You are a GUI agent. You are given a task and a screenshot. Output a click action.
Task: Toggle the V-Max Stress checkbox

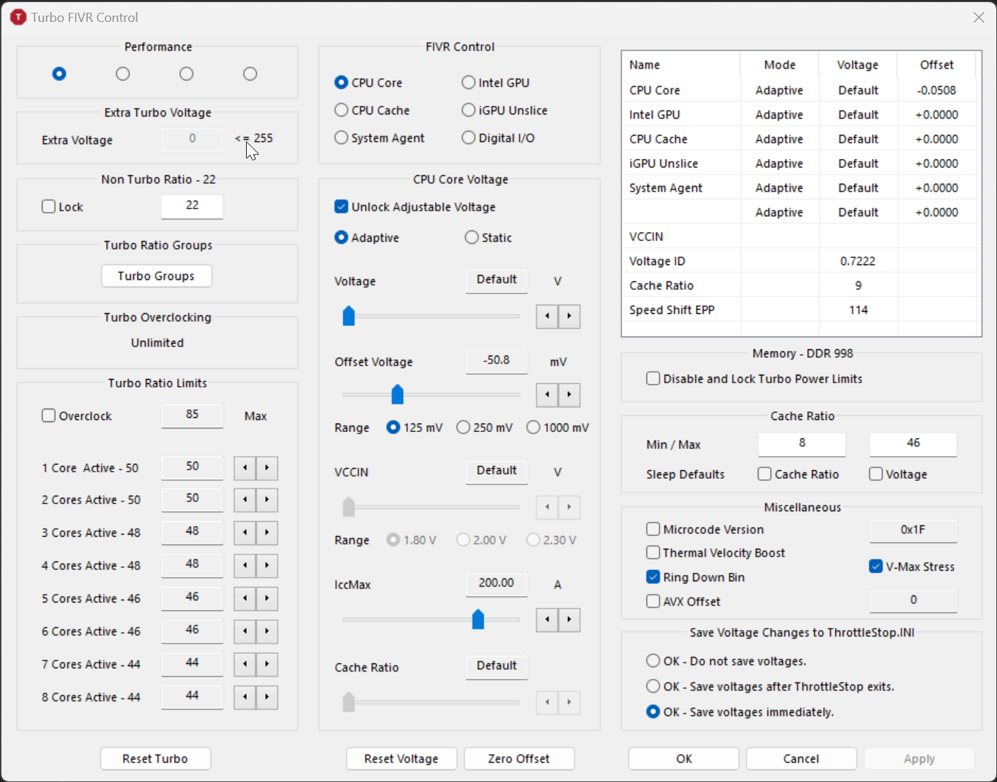tap(876, 566)
